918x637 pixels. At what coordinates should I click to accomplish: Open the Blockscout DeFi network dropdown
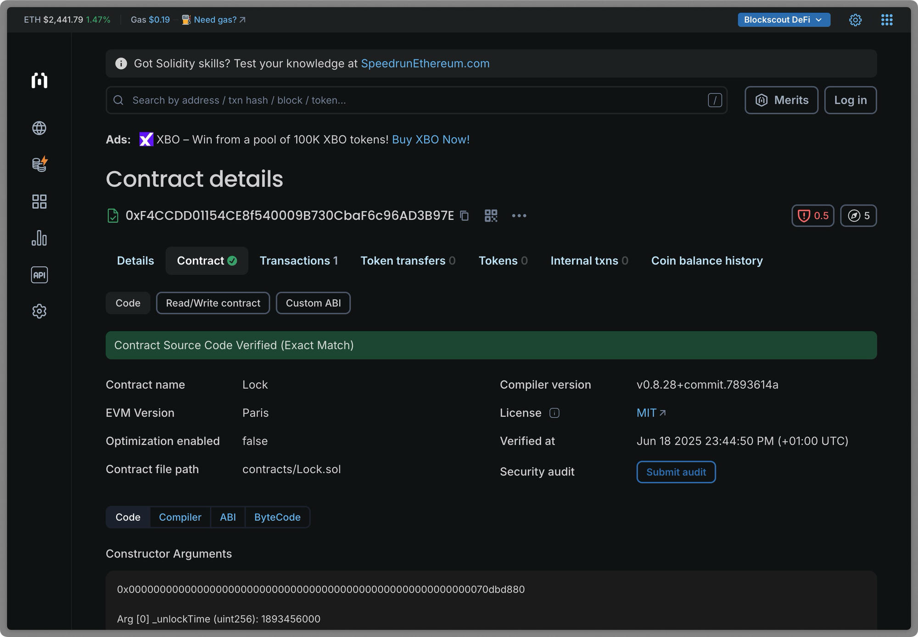[784, 20]
